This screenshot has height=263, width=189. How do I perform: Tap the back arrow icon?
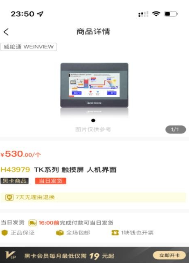pos(6,32)
